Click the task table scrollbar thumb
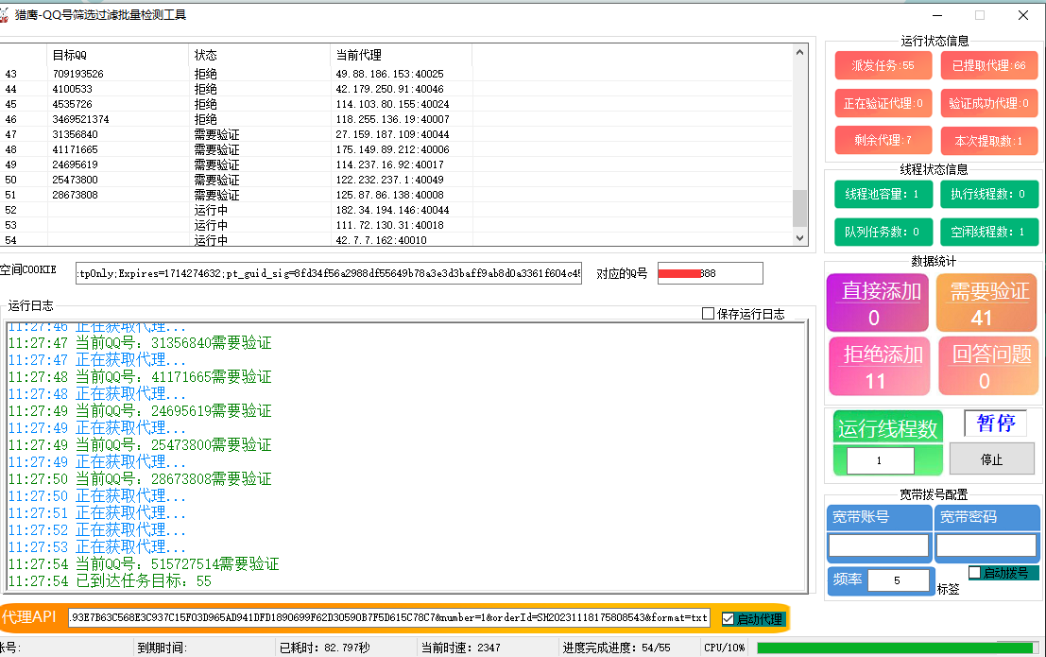This screenshot has width=1046, height=657. (799, 208)
